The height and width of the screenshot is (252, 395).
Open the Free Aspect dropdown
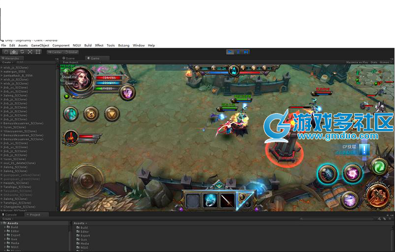81,62
